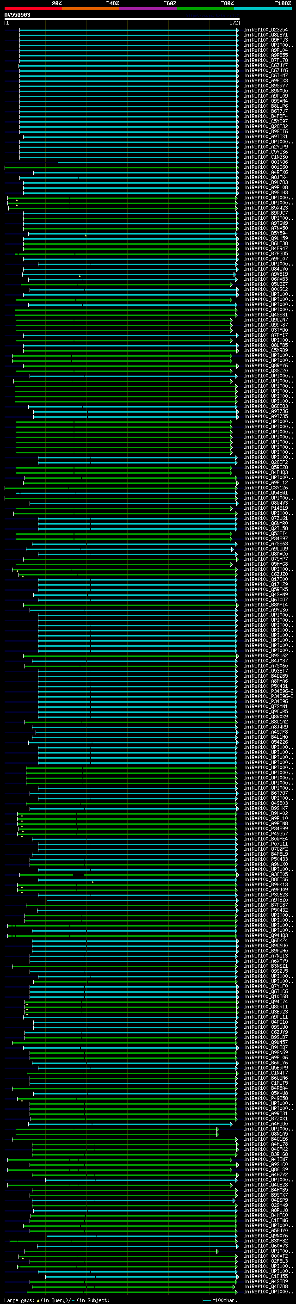
Task: Select hit UniRef100_Q0INQ6
Action: (265, 162)
